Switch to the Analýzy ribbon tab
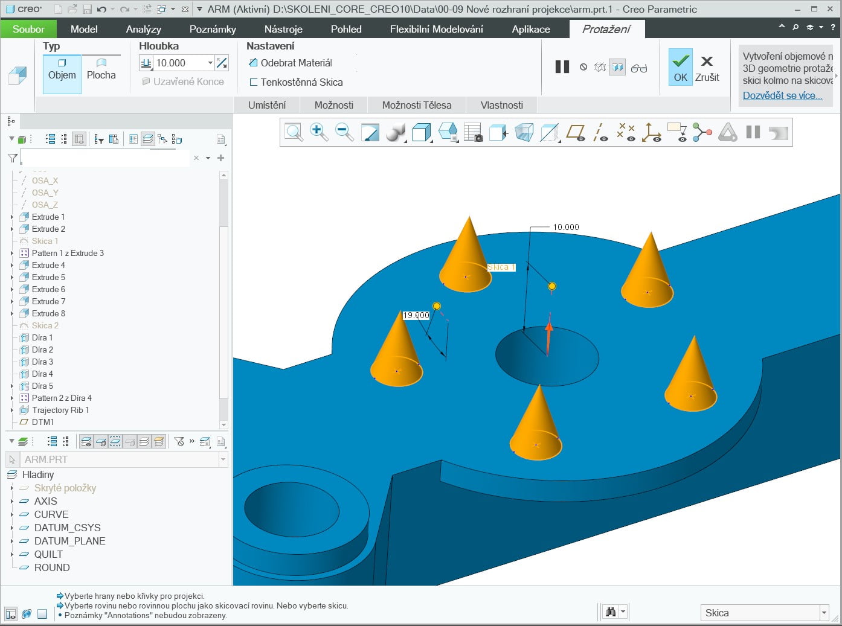Screen dimensions: 842x626 coord(143,29)
